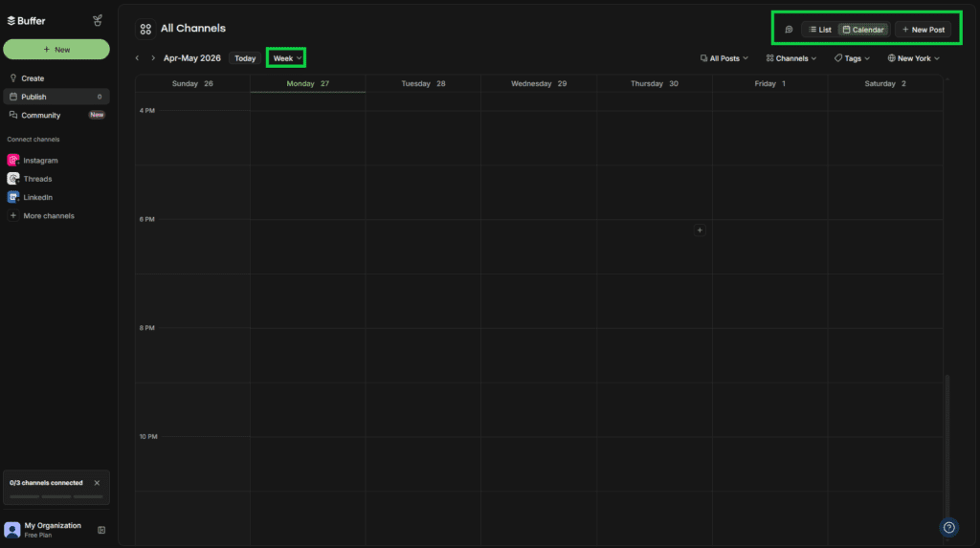The height and width of the screenshot is (548, 980).
Task: Add post via Thursday plus icon
Action: coord(700,230)
